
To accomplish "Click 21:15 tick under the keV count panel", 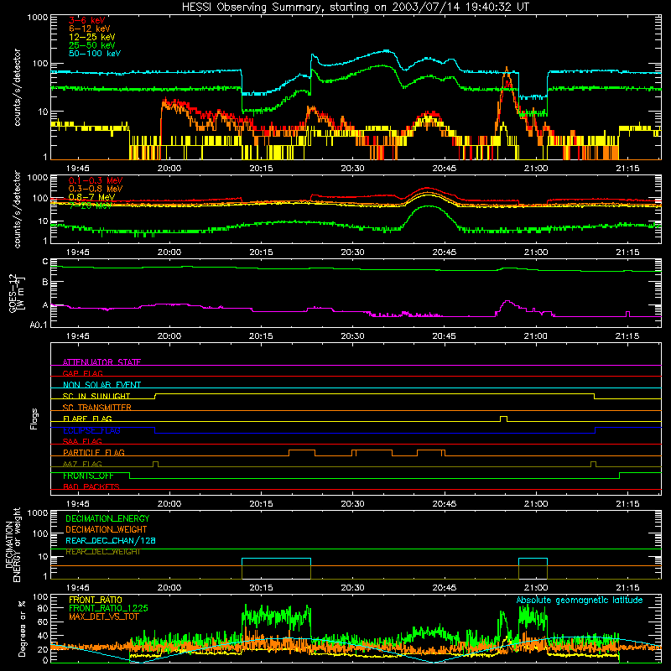I will click(x=627, y=169).
